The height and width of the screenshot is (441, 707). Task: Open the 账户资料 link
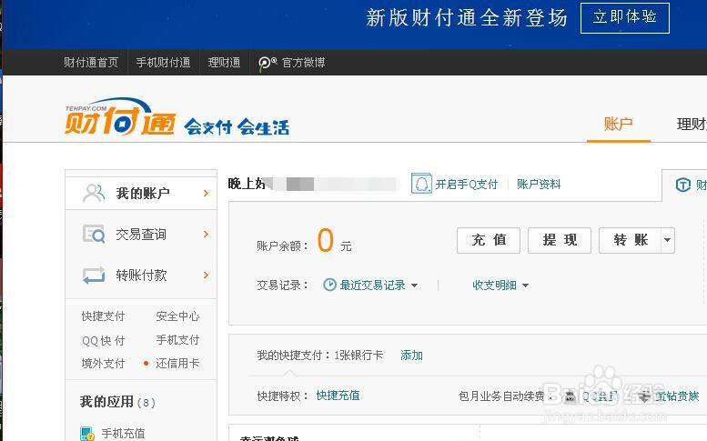tap(539, 185)
